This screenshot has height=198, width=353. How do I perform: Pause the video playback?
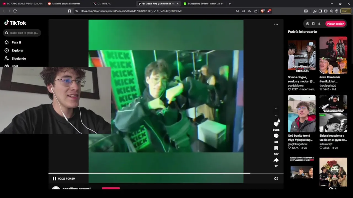pos(54,178)
